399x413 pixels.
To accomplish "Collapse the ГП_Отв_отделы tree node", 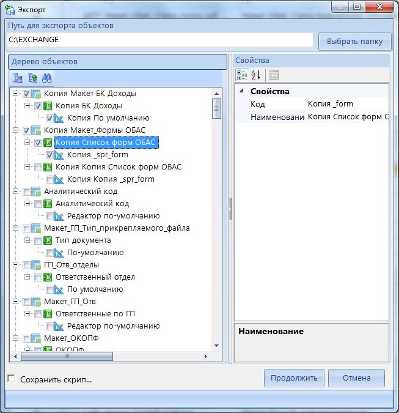I will pyautogui.click(x=15, y=265).
